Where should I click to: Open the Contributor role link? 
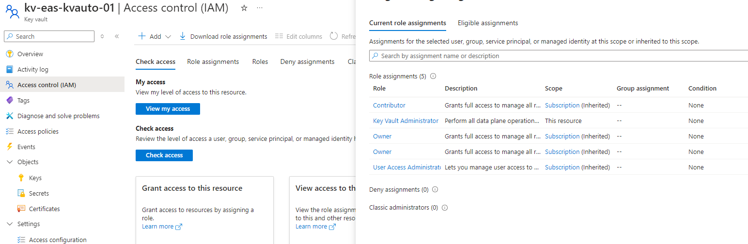coord(389,105)
